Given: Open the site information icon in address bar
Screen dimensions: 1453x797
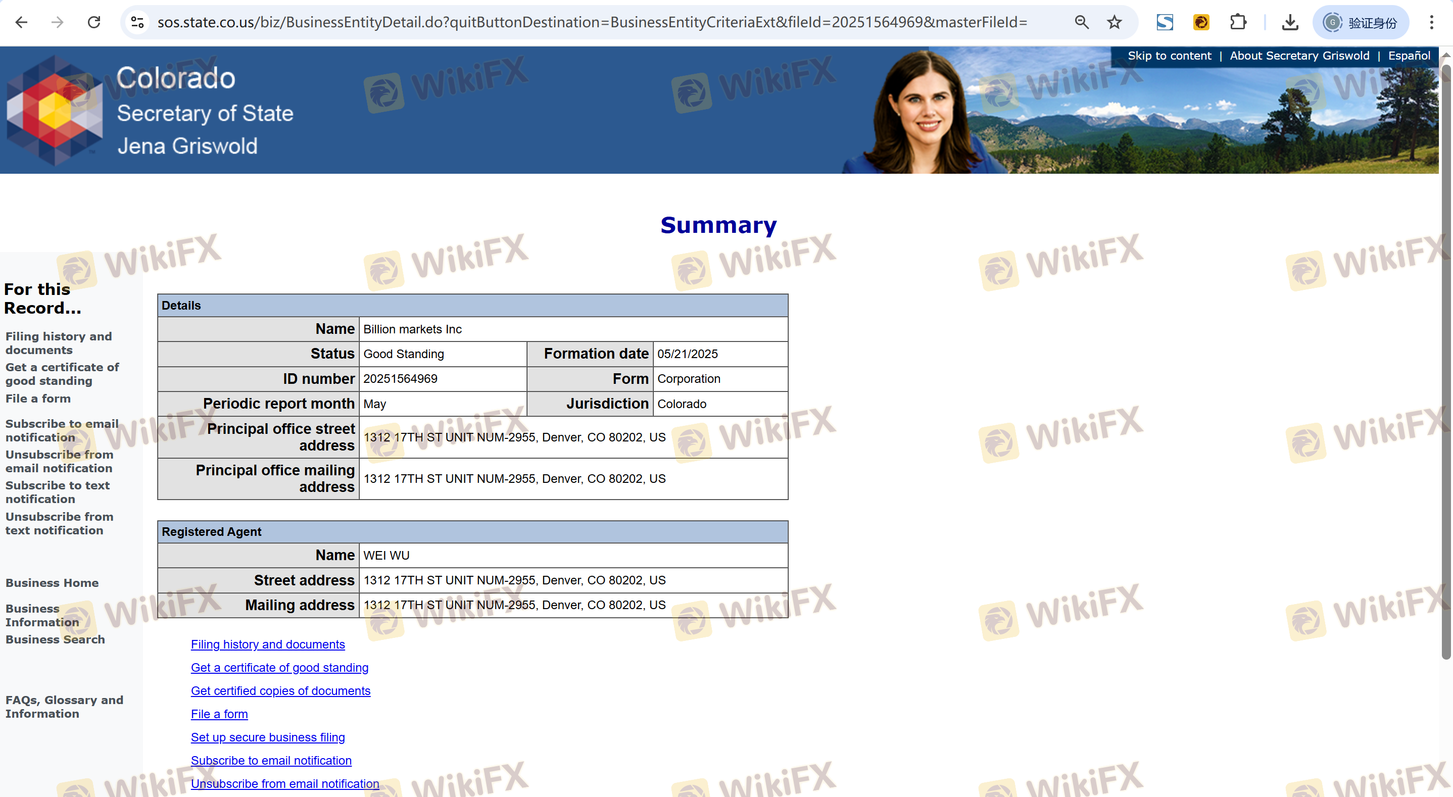Looking at the screenshot, I should click(137, 22).
